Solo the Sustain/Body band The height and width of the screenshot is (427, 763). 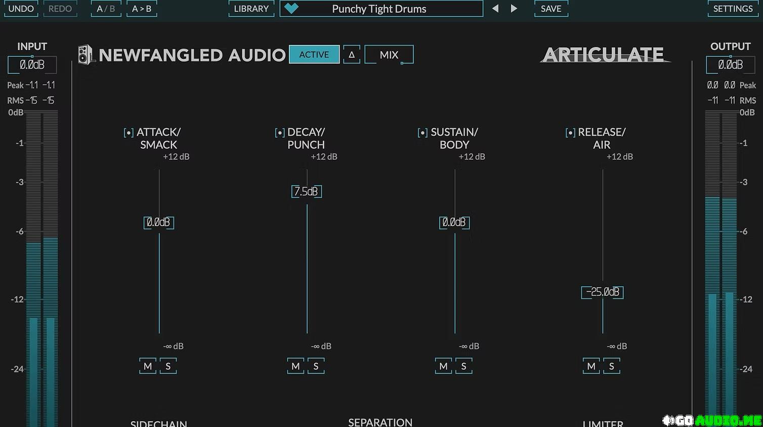click(x=463, y=366)
